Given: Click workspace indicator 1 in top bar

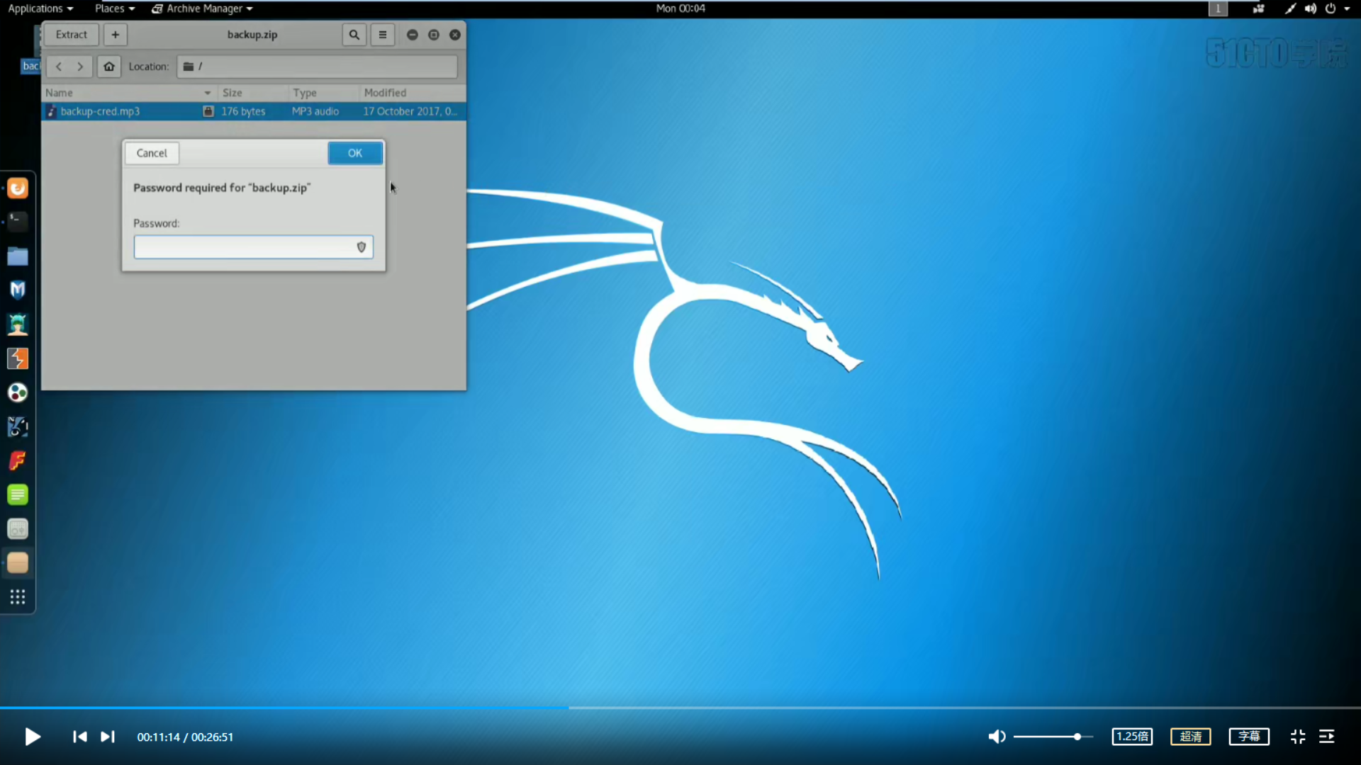Looking at the screenshot, I should click(x=1218, y=8).
